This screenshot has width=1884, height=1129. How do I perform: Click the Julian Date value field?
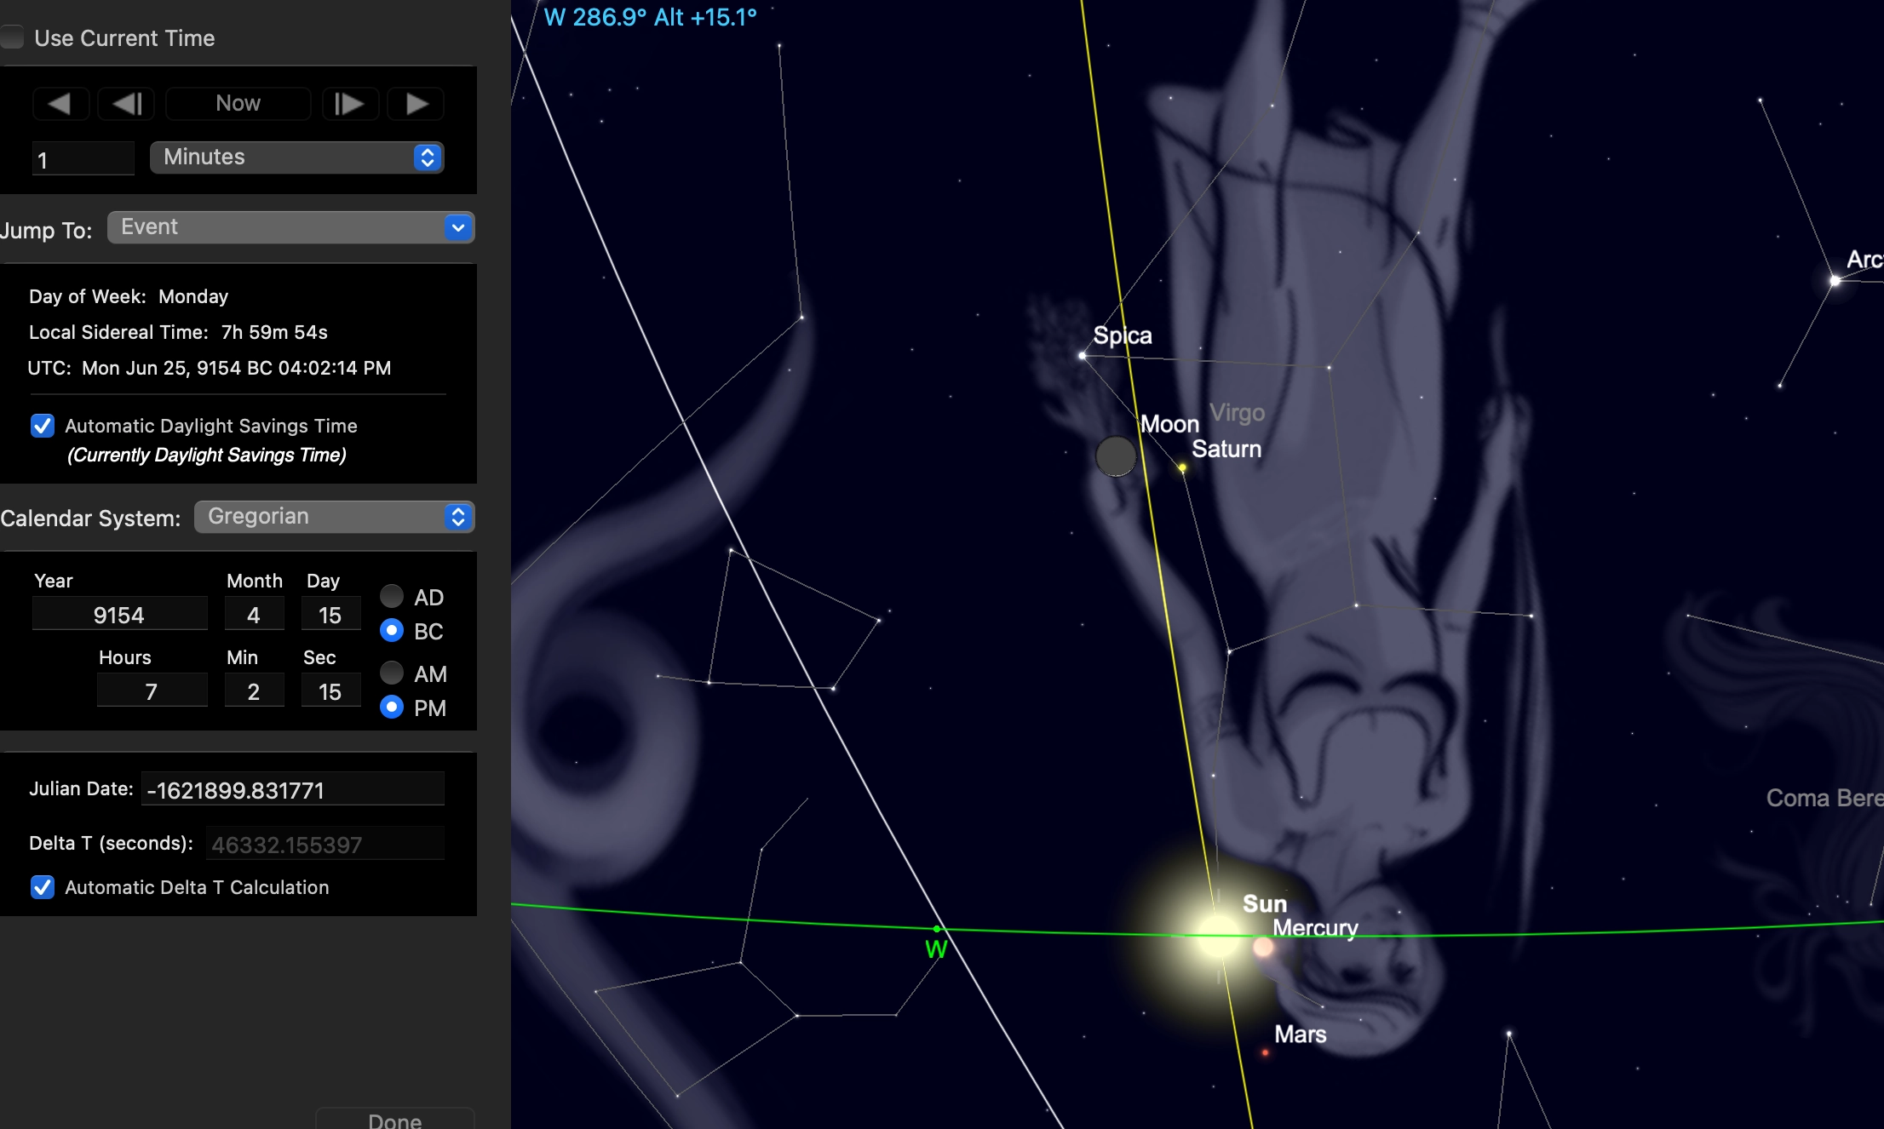[x=293, y=789]
